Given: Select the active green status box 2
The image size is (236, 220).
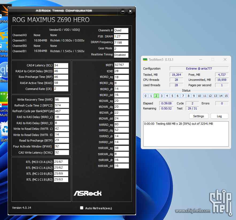Looking at the screenshot, I should pos(156,96).
